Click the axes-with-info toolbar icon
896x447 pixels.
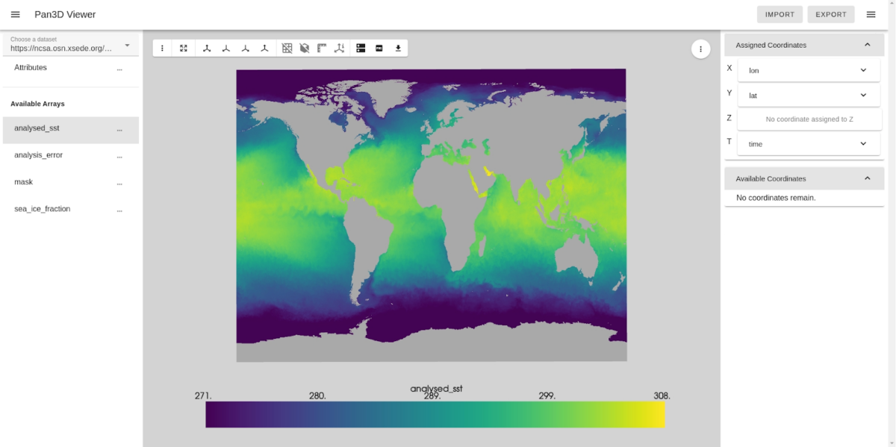click(340, 48)
